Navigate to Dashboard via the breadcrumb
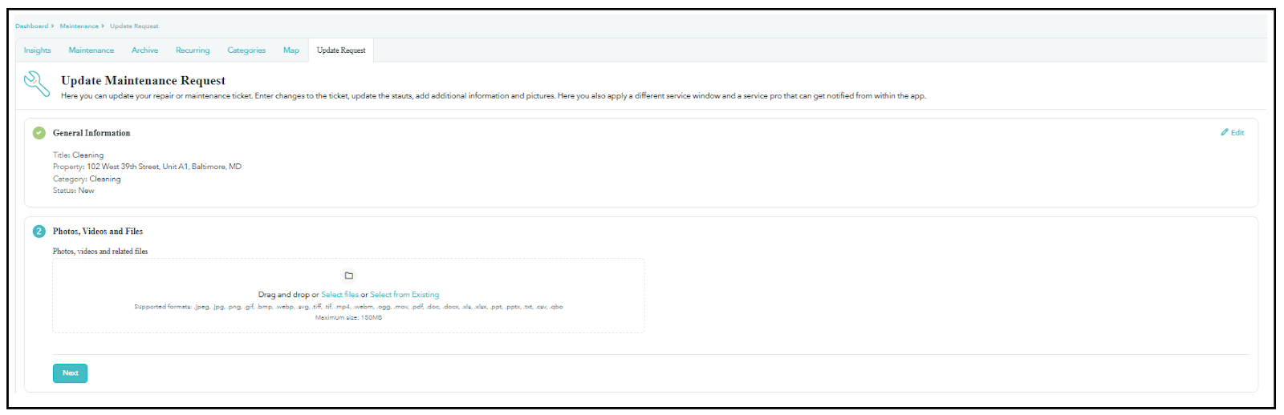 32,26
